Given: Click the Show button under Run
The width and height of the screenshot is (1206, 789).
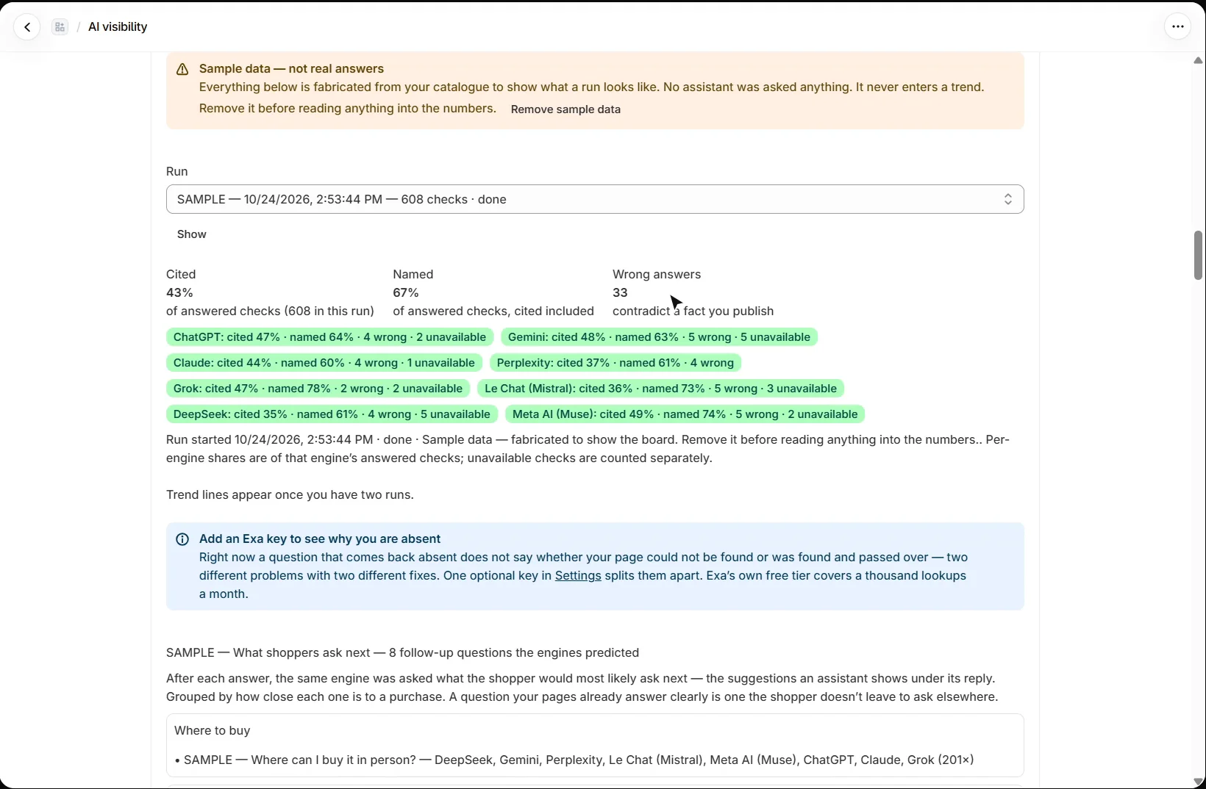Looking at the screenshot, I should (192, 234).
